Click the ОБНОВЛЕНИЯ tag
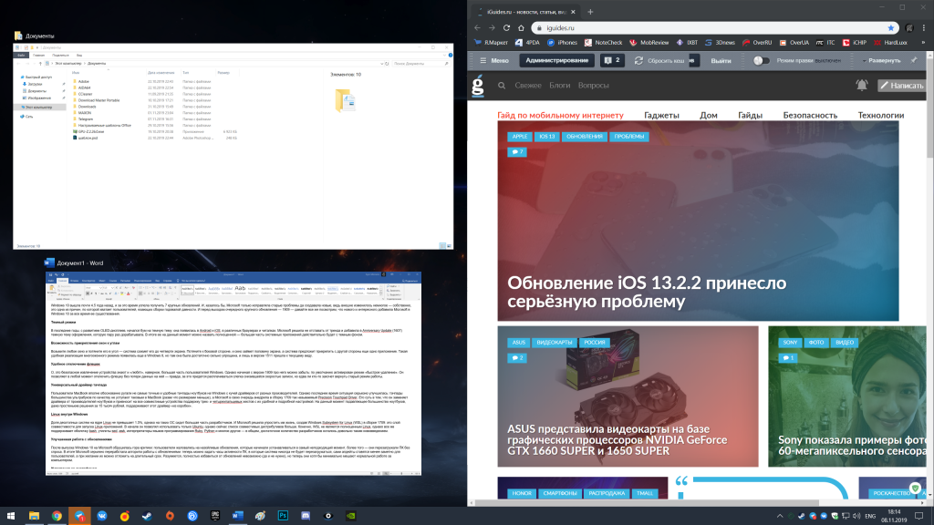 pos(585,137)
